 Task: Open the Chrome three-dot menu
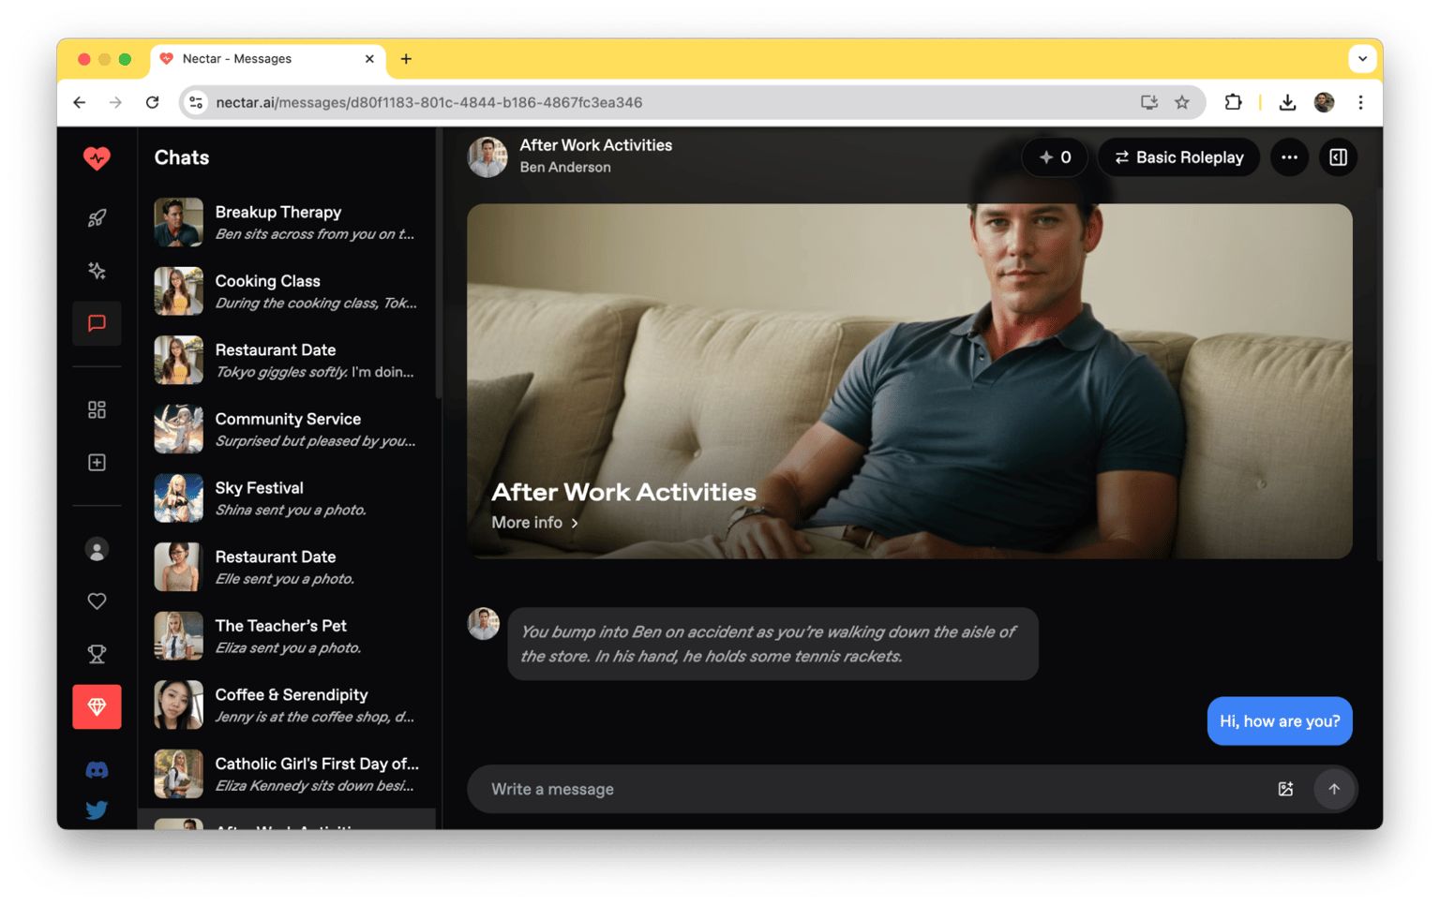1360,102
